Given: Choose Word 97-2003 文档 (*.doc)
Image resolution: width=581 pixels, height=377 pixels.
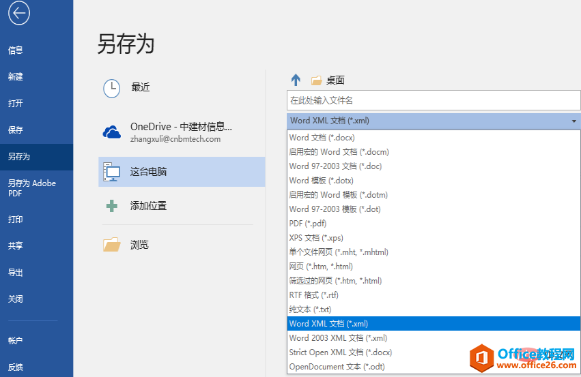Looking at the screenshot, I should coord(434,166).
